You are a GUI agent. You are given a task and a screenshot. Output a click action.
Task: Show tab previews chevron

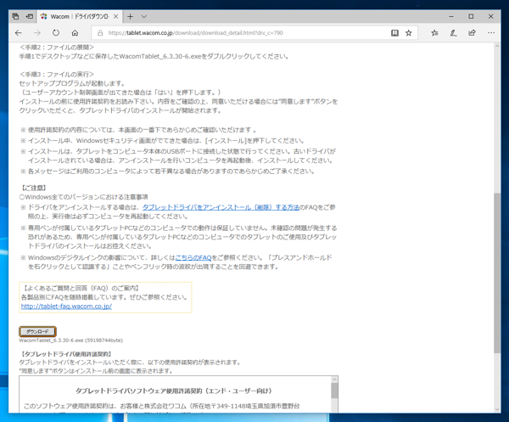(x=144, y=16)
